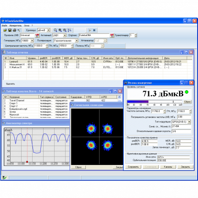Click the IF frequency 1950.0 stepper
Screen dimensions: 198x198
pyautogui.click(x=72, y=46)
